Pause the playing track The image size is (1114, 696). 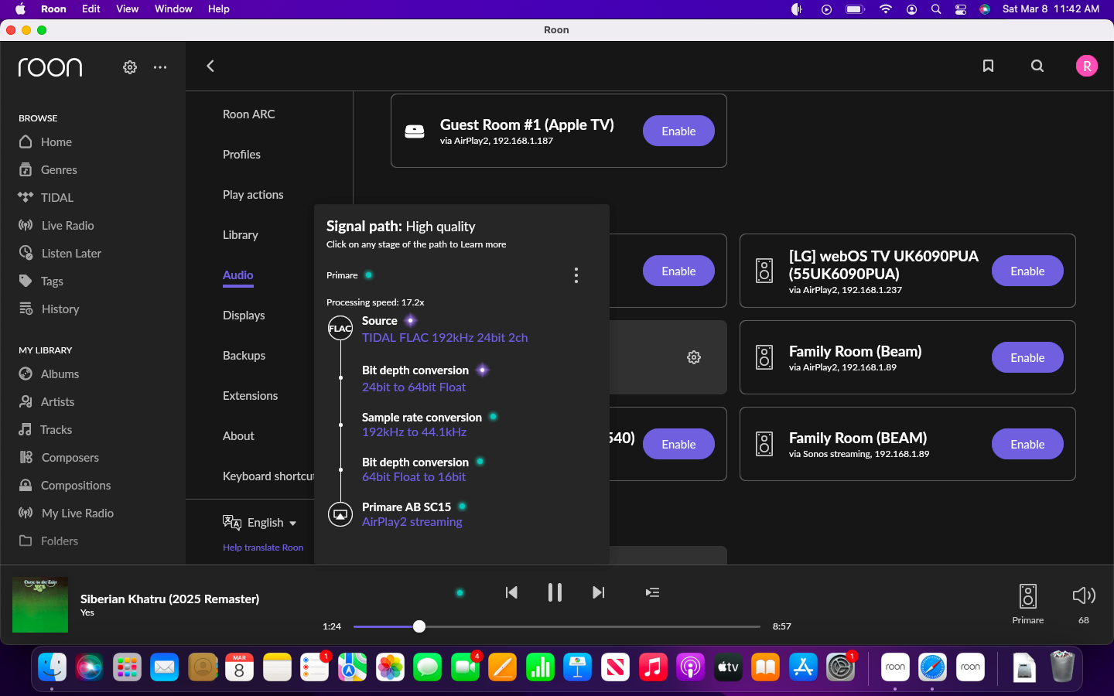coord(555,592)
